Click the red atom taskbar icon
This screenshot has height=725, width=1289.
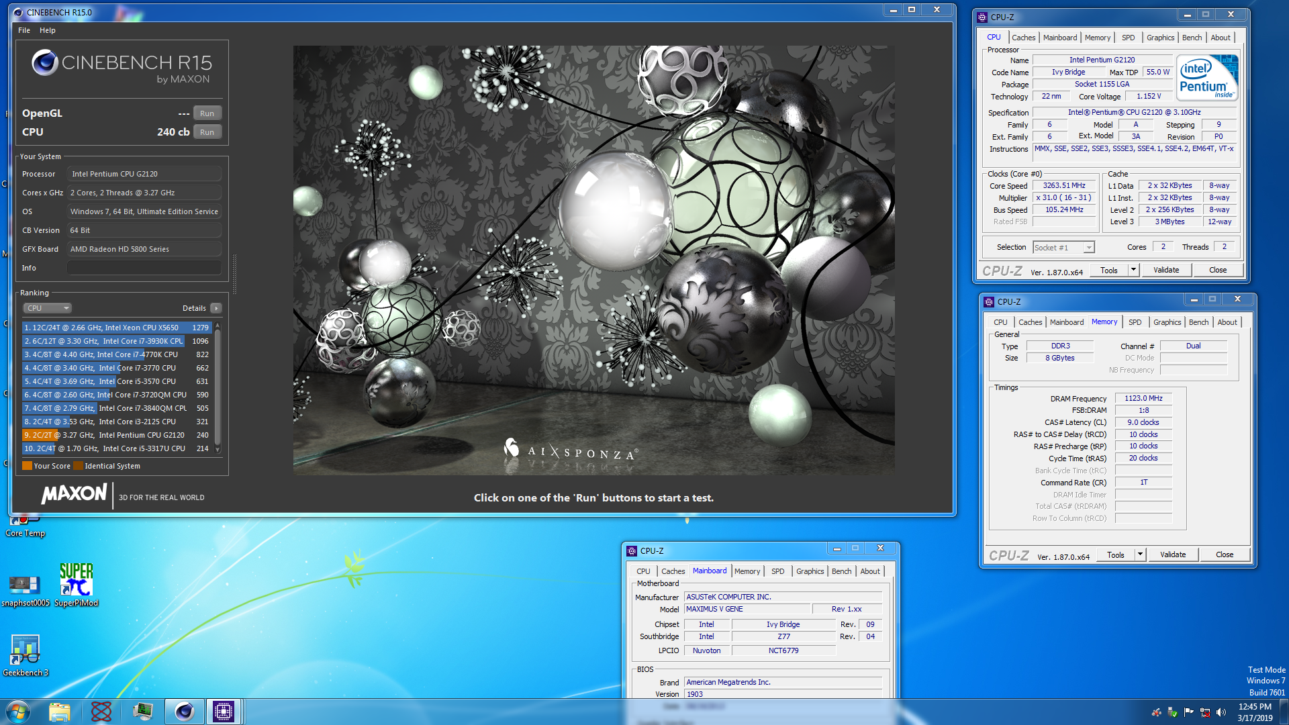(101, 712)
